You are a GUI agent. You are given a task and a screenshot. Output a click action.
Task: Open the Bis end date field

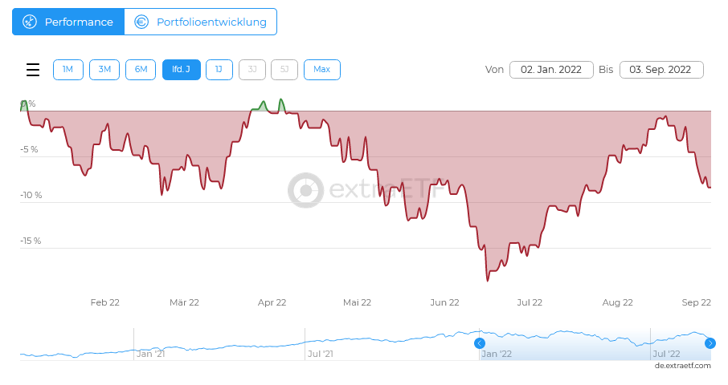pos(661,70)
